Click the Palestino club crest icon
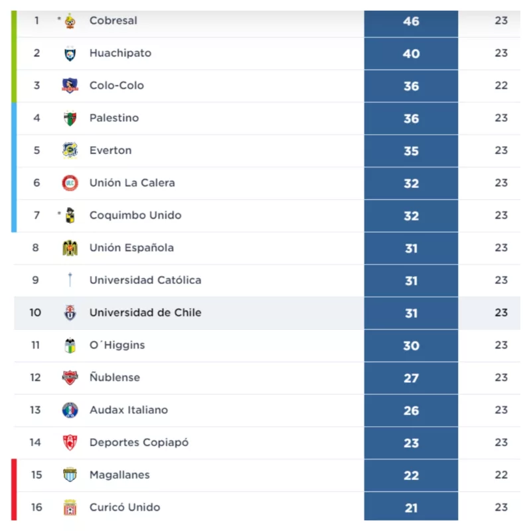The width and height of the screenshot is (531, 531). coord(70,118)
